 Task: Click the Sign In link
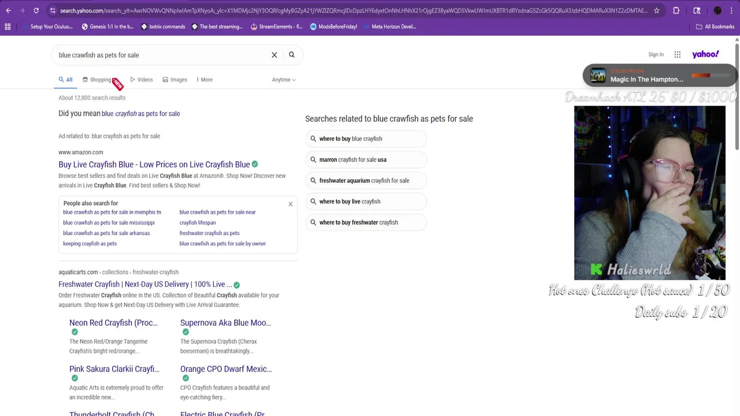pos(656,54)
